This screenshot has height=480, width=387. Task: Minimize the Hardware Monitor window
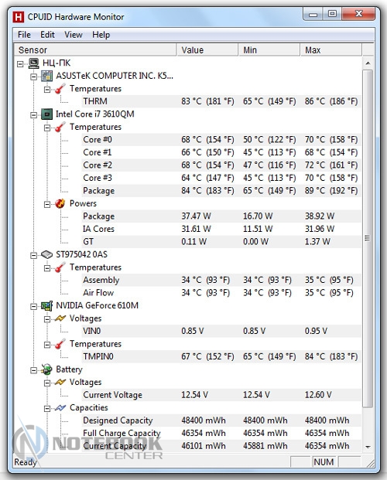point(313,14)
